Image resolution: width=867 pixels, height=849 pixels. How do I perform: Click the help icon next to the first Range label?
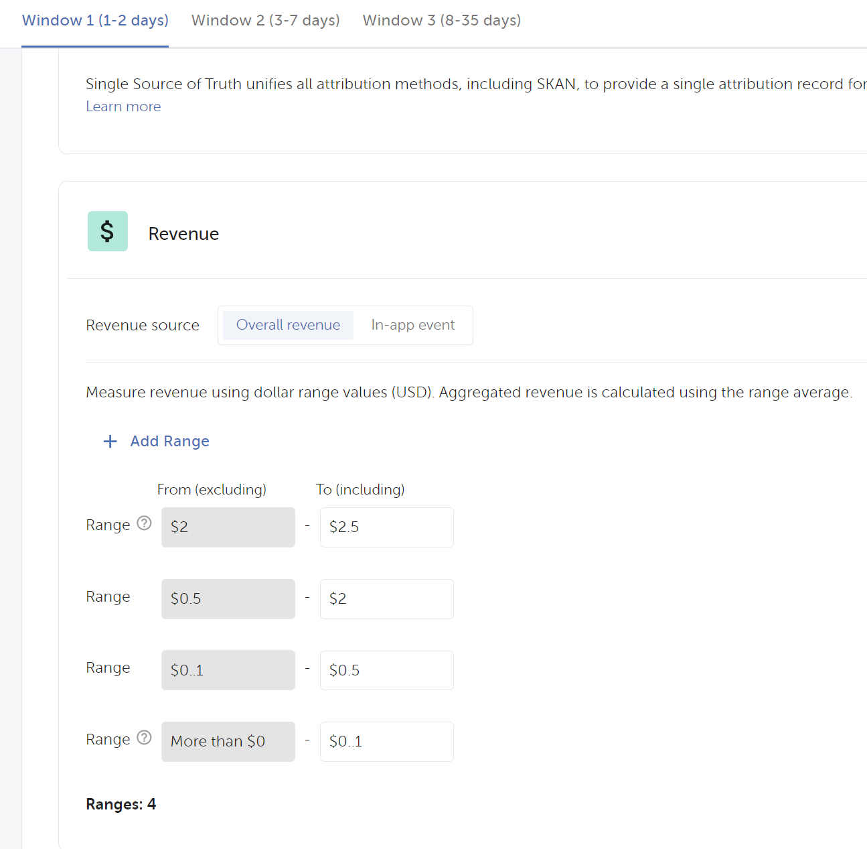[144, 523]
